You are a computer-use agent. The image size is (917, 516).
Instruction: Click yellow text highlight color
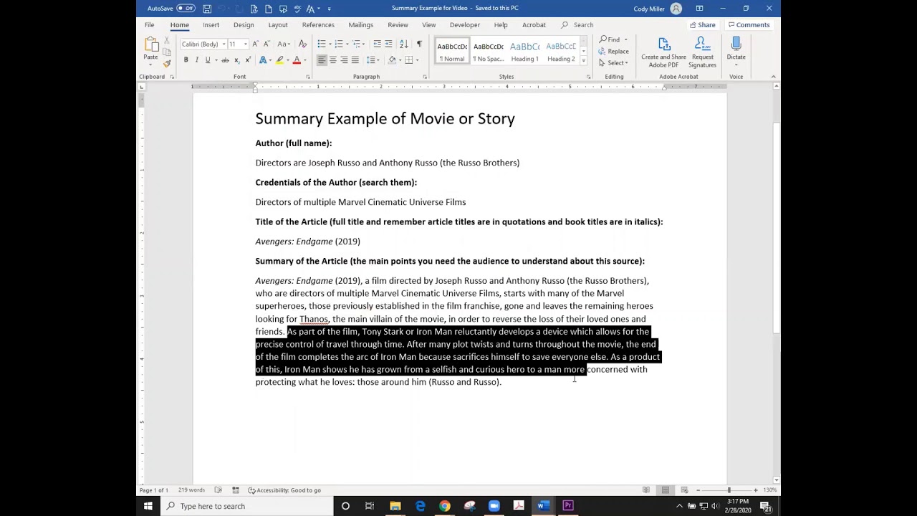coord(279,60)
